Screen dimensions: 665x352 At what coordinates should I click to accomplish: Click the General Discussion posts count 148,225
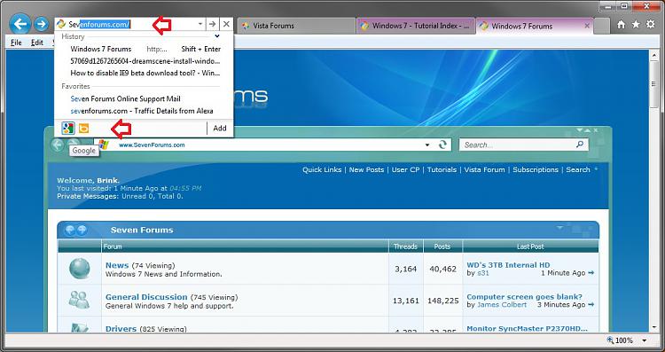[442, 301]
